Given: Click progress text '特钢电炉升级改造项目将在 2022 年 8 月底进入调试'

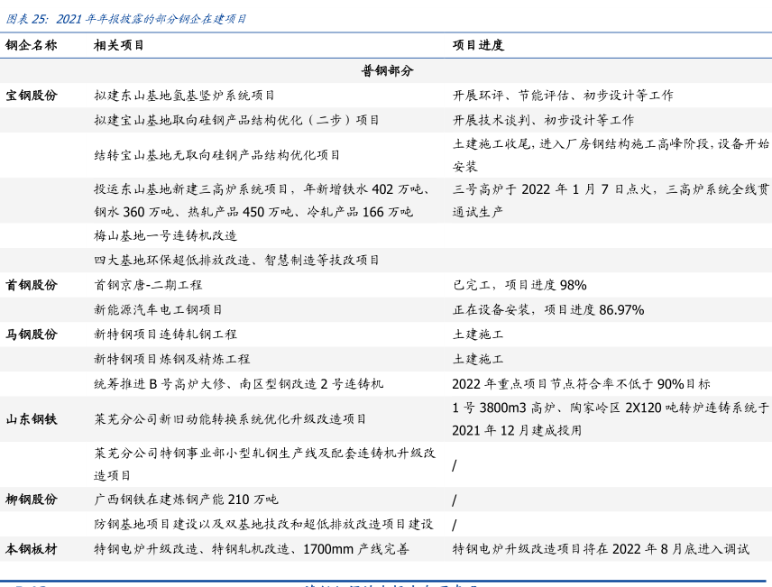Looking at the screenshot, I should 601,549.
